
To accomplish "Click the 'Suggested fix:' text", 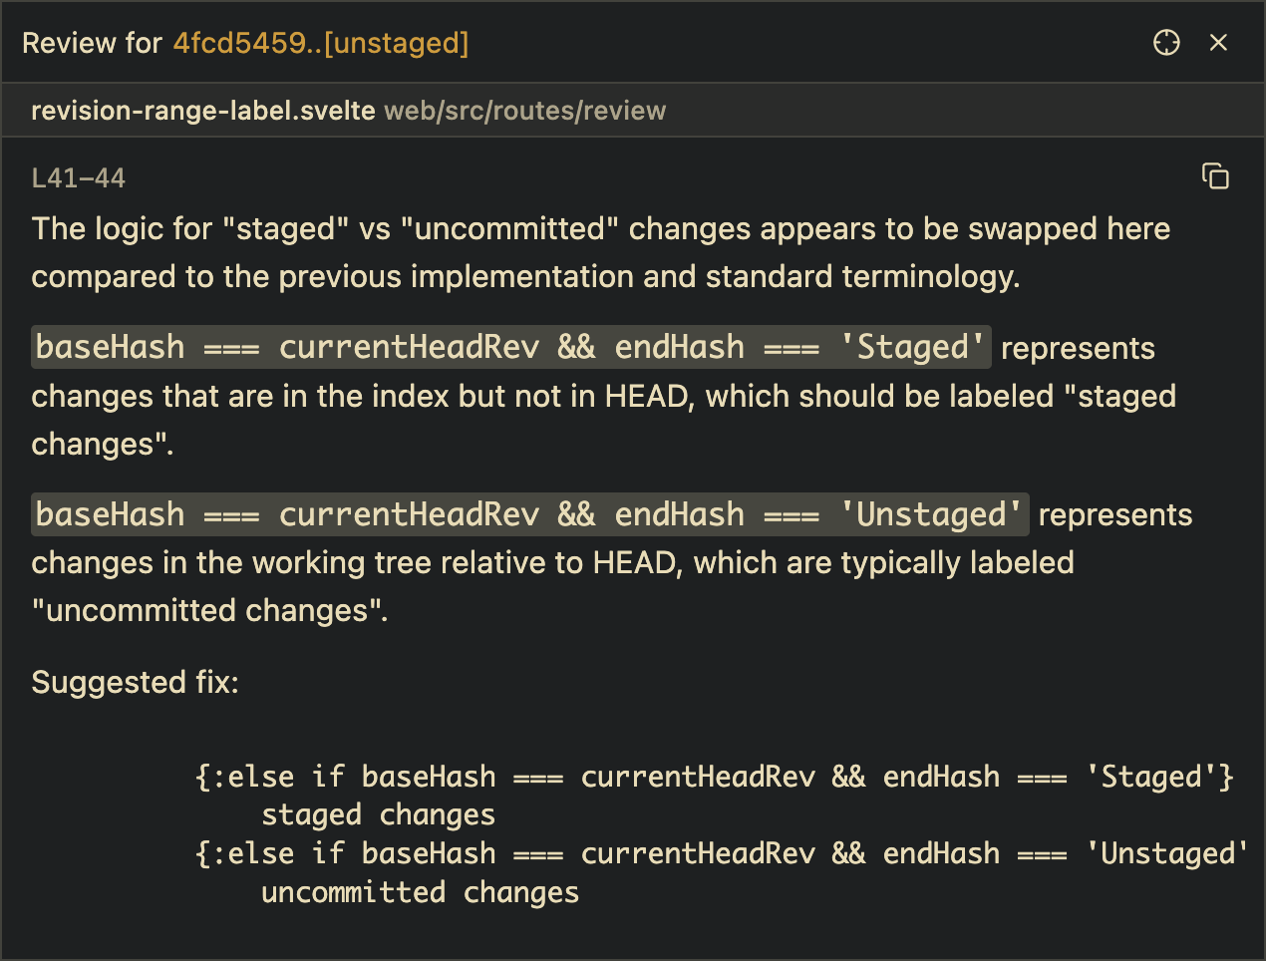I will click(135, 682).
